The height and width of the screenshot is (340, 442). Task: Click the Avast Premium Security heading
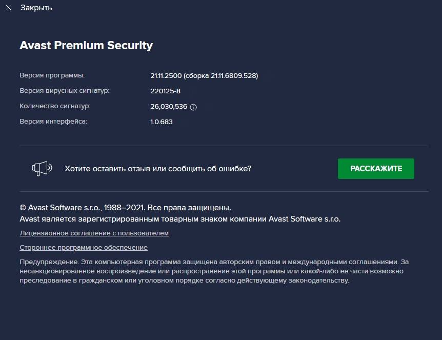(x=86, y=46)
